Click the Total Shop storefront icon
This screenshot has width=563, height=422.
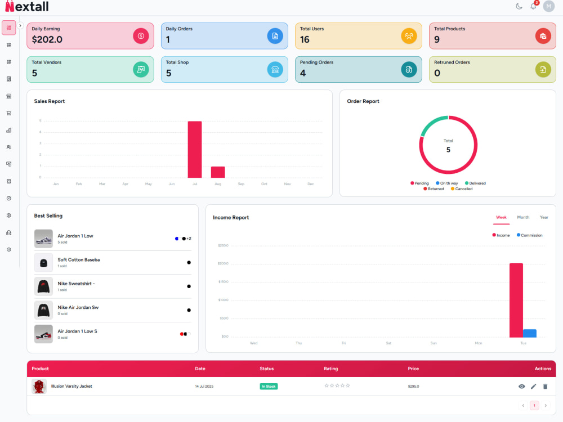(275, 69)
